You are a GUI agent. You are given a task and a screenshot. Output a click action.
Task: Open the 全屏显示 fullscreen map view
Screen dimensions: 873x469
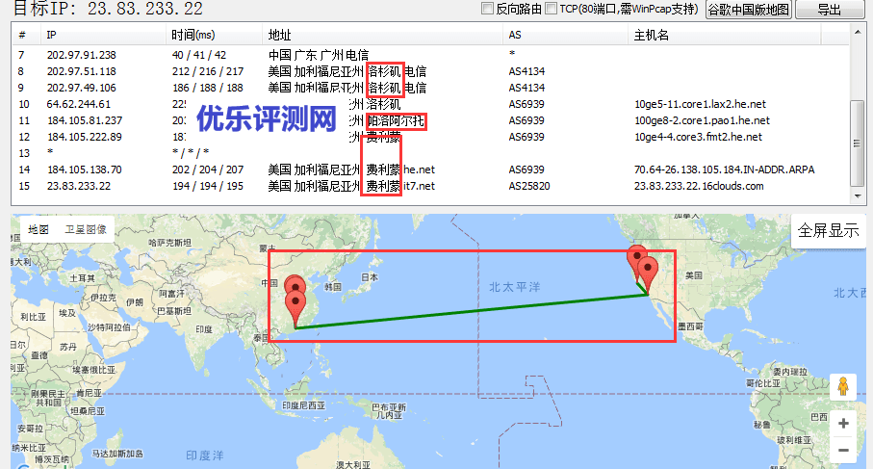[x=828, y=230]
